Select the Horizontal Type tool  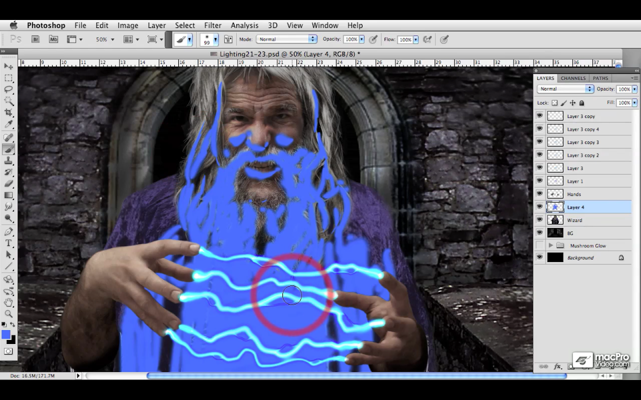coord(9,243)
